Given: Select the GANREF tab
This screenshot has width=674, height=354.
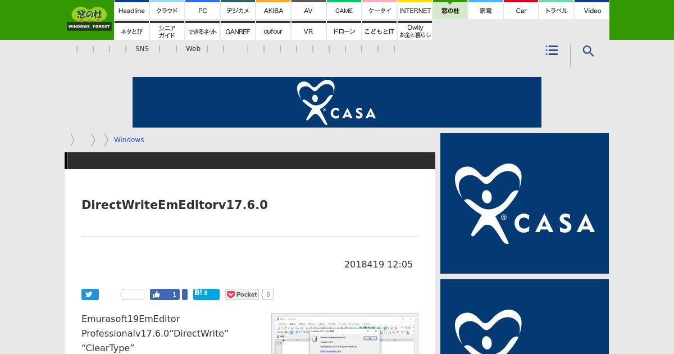Looking at the screenshot, I should click(238, 31).
